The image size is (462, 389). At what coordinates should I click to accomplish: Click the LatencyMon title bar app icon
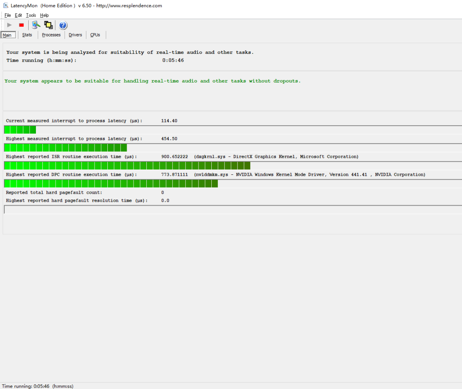pyautogui.click(x=6, y=6)
